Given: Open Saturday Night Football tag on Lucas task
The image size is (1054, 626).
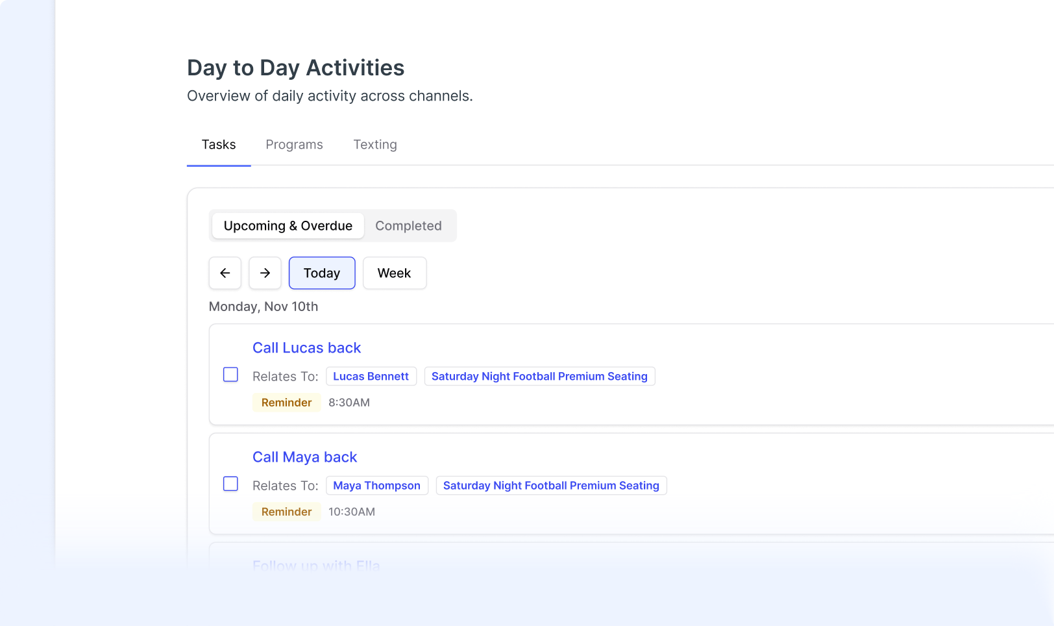Looking at the screenshot, I should coord(540,376).
